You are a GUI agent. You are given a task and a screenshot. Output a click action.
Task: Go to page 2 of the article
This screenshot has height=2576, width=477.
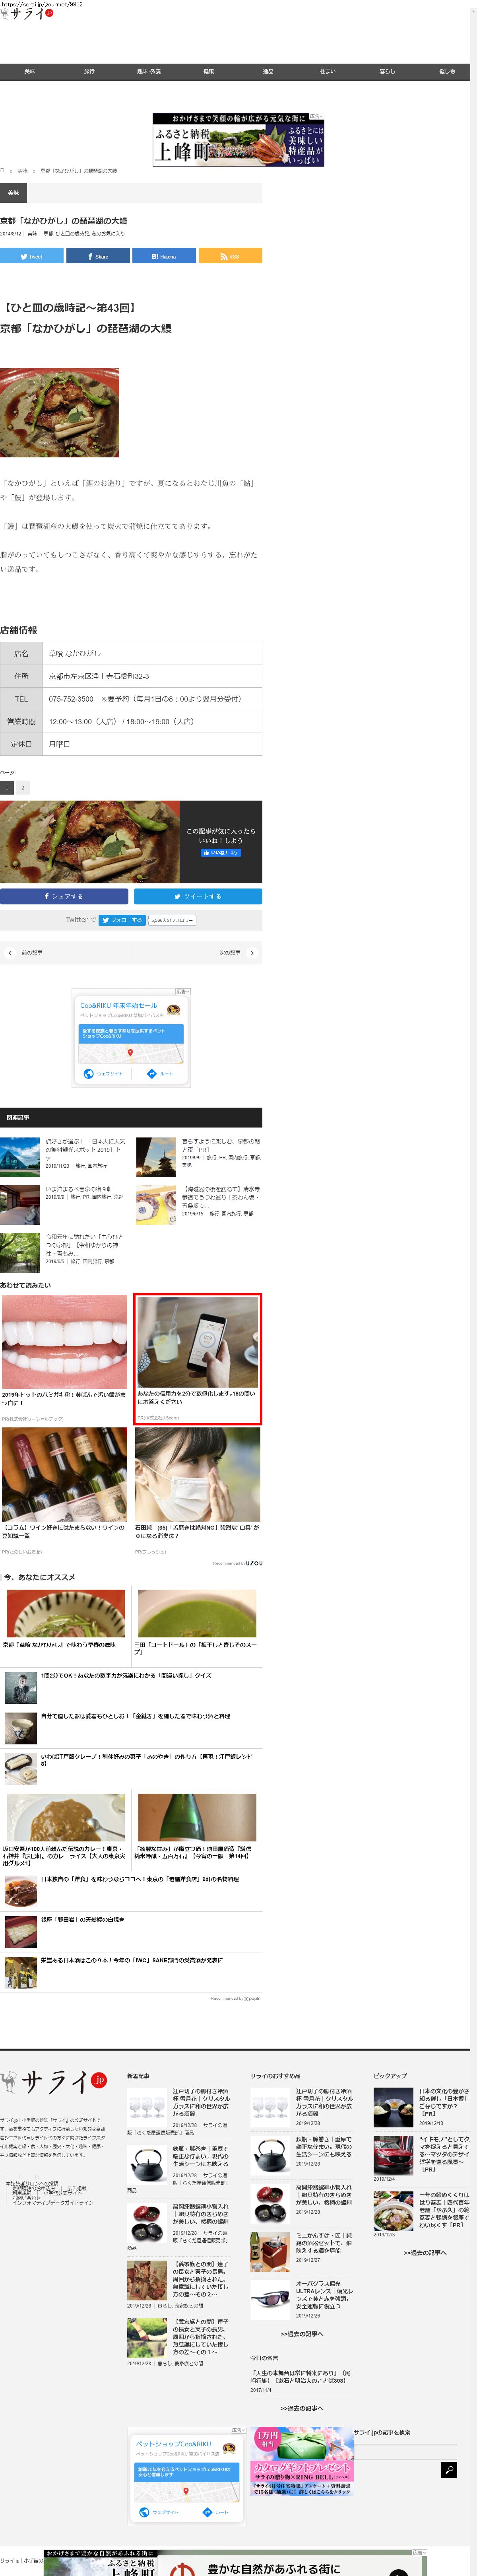pos(23,787)
